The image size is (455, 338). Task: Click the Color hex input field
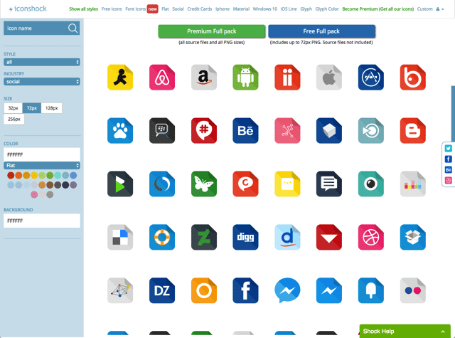pyautogui.click(x=42, y=155)
